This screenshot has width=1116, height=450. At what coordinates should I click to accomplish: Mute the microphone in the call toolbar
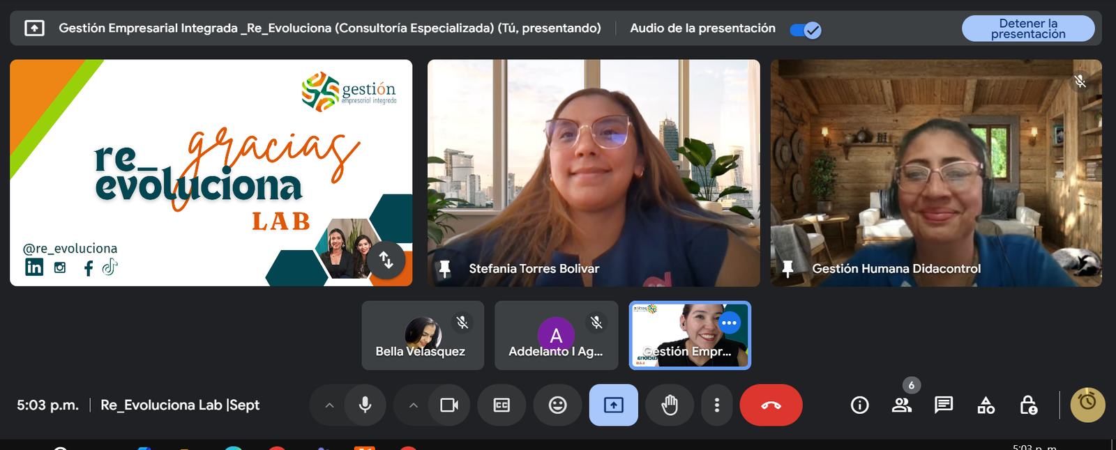(365, 405)
